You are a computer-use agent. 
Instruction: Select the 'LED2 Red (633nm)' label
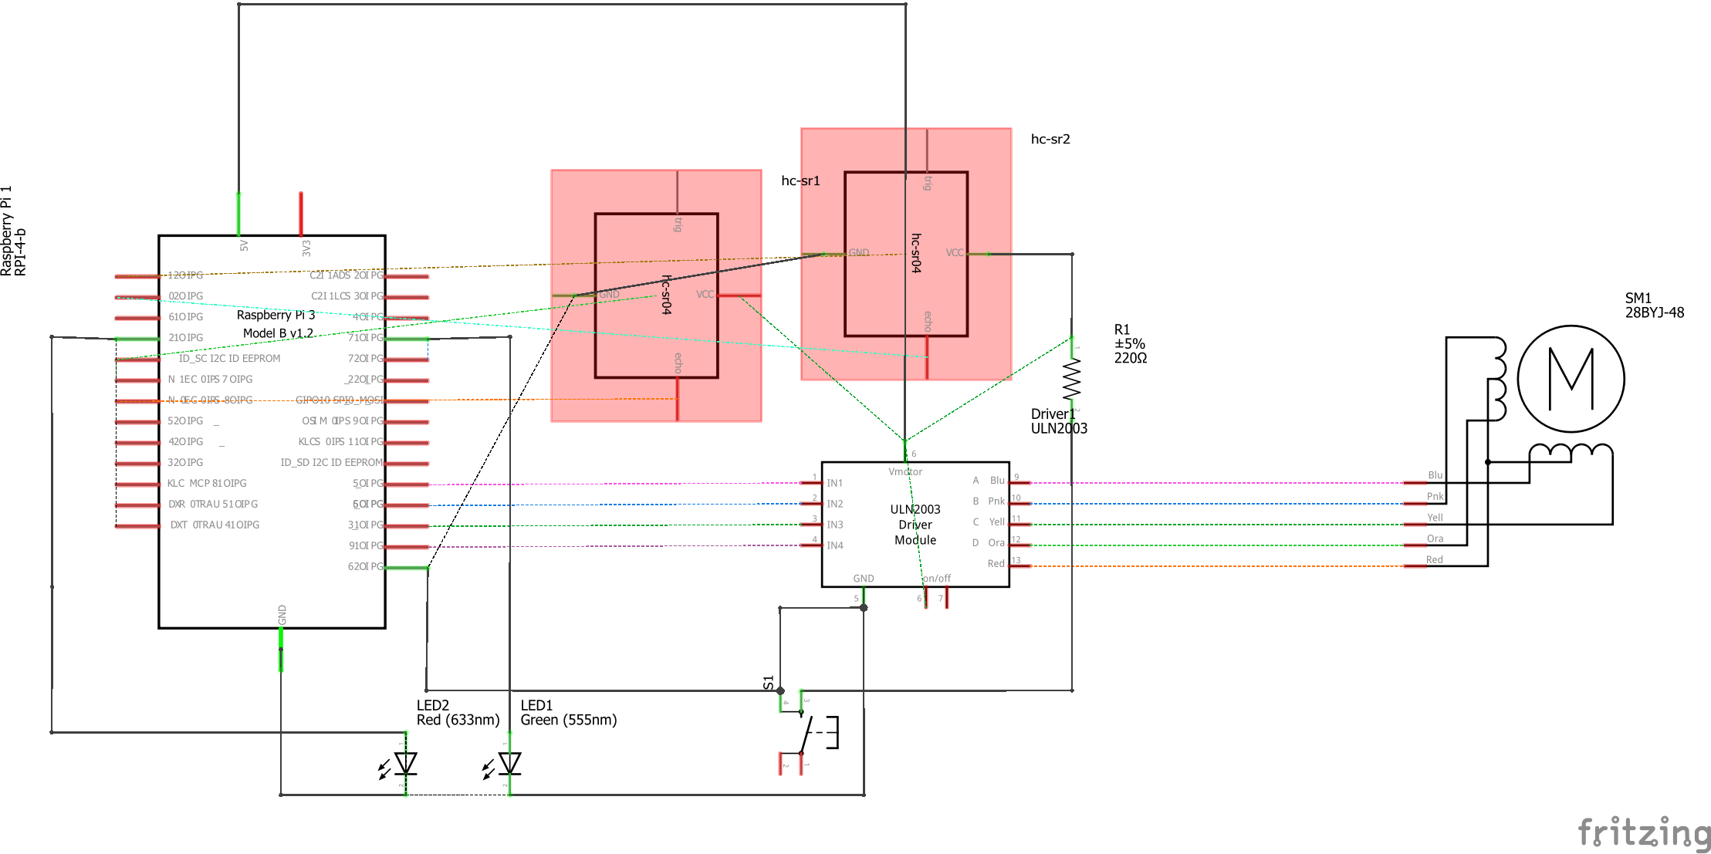pyautogui.click(x=458, y=713)
